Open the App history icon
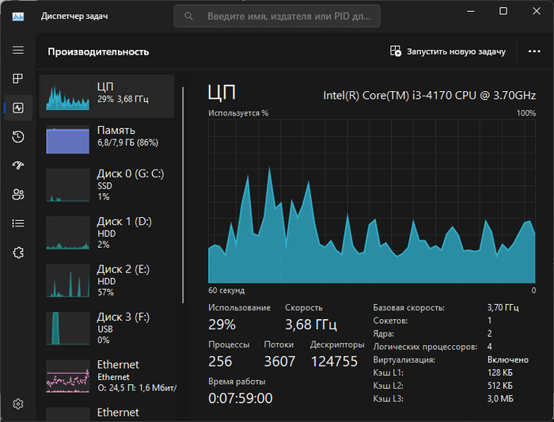Viewport: 554px width, 422px height. (x=18, y=137)
